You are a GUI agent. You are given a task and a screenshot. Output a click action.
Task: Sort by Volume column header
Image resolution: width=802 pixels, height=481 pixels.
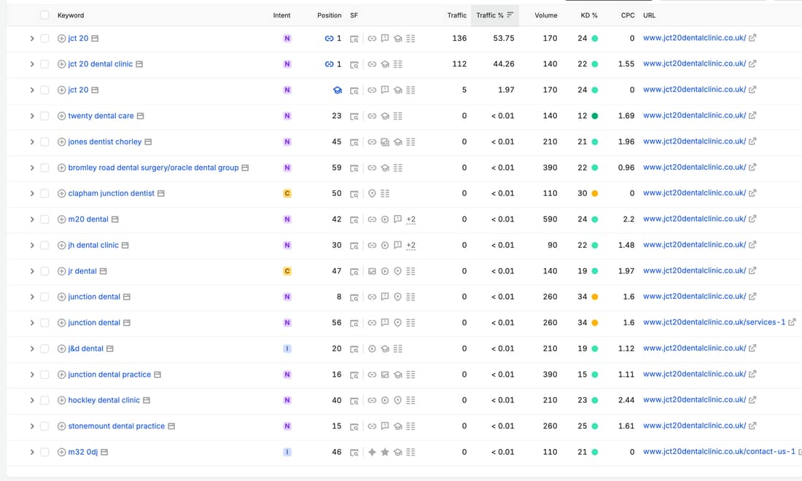546,15
